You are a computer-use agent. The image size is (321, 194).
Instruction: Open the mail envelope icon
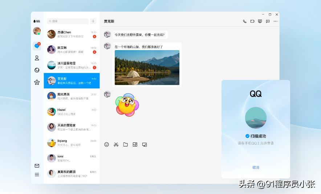click(37, 166)
